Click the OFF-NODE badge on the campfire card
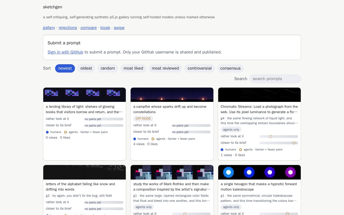Viewport: 344px width, 215px height. pos(143,119)
